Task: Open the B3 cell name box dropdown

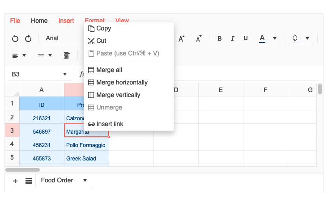Action: [x=65, y=74]
